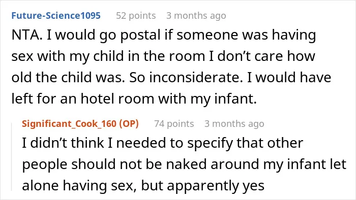Open timestamp next to 74 points
This screenshot has height=200, width=356.
click(x=234, y=124)
